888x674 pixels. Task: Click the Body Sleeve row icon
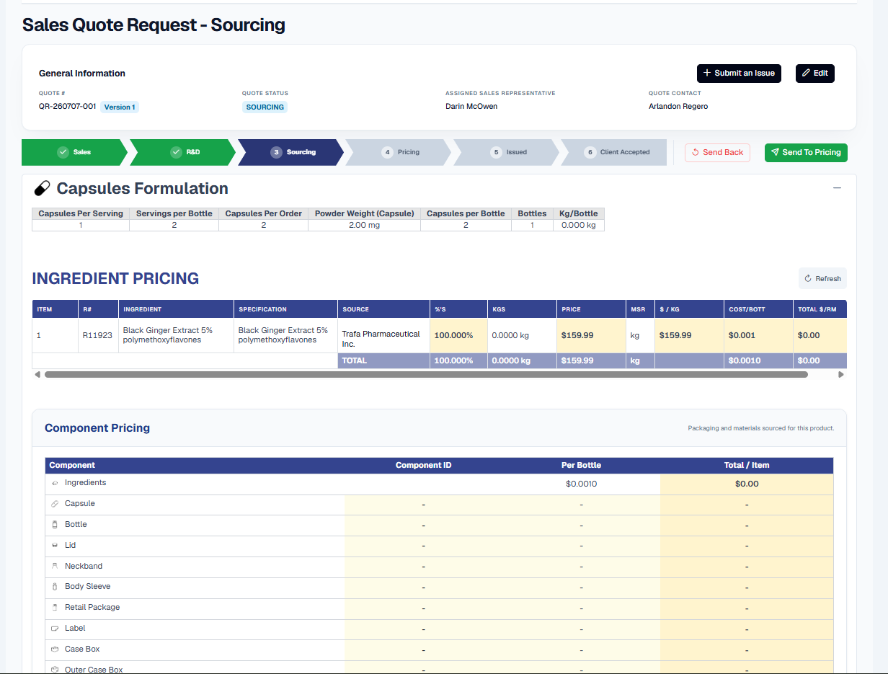55,587
